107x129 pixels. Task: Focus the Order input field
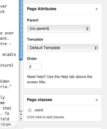pos(35,67)
